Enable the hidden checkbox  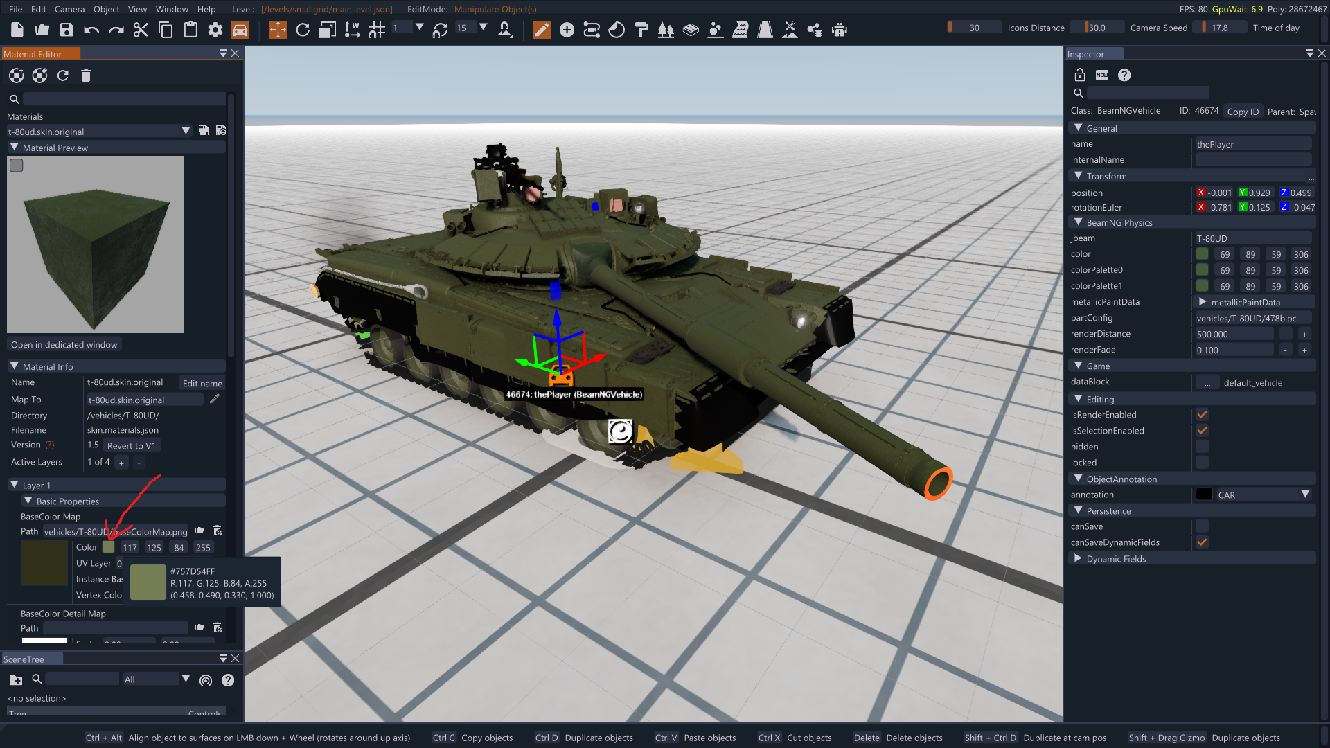pyautogui.click(x=1203, y=447)
